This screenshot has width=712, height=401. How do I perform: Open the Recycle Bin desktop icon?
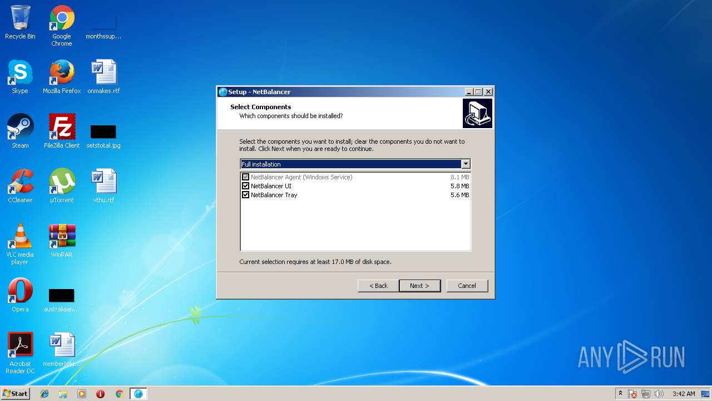point(20,22)
